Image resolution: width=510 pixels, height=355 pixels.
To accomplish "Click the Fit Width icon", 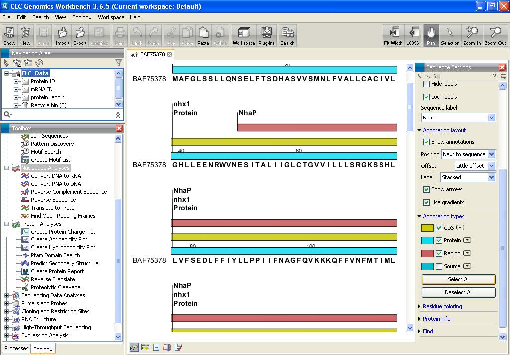I will (x=393, y=36).
